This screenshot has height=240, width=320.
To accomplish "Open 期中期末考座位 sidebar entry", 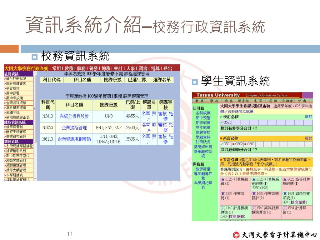I will click(x=18, y=156).
